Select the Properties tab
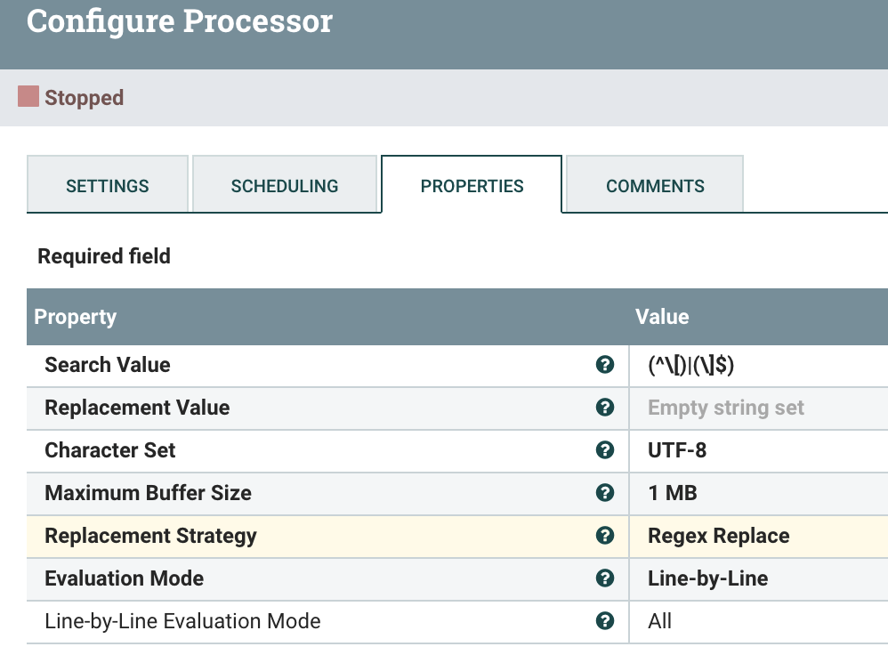 [472, 186]
